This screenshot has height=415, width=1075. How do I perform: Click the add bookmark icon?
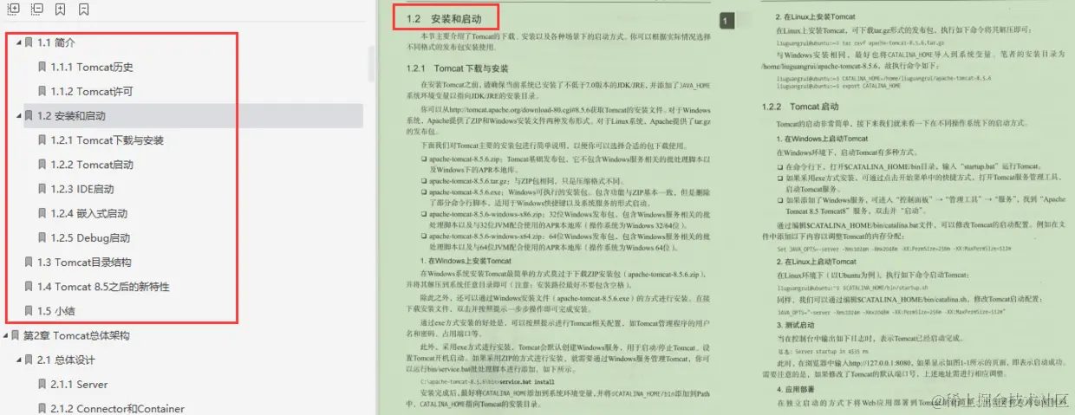(x=60, y=10)
